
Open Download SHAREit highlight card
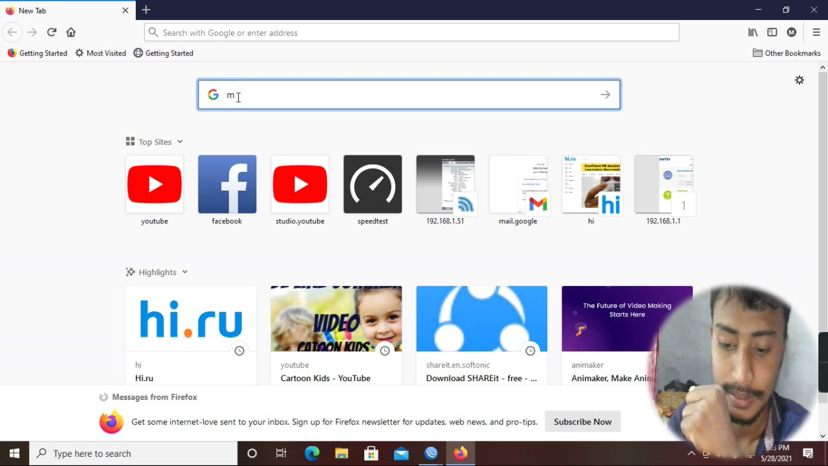pos(482,335)
